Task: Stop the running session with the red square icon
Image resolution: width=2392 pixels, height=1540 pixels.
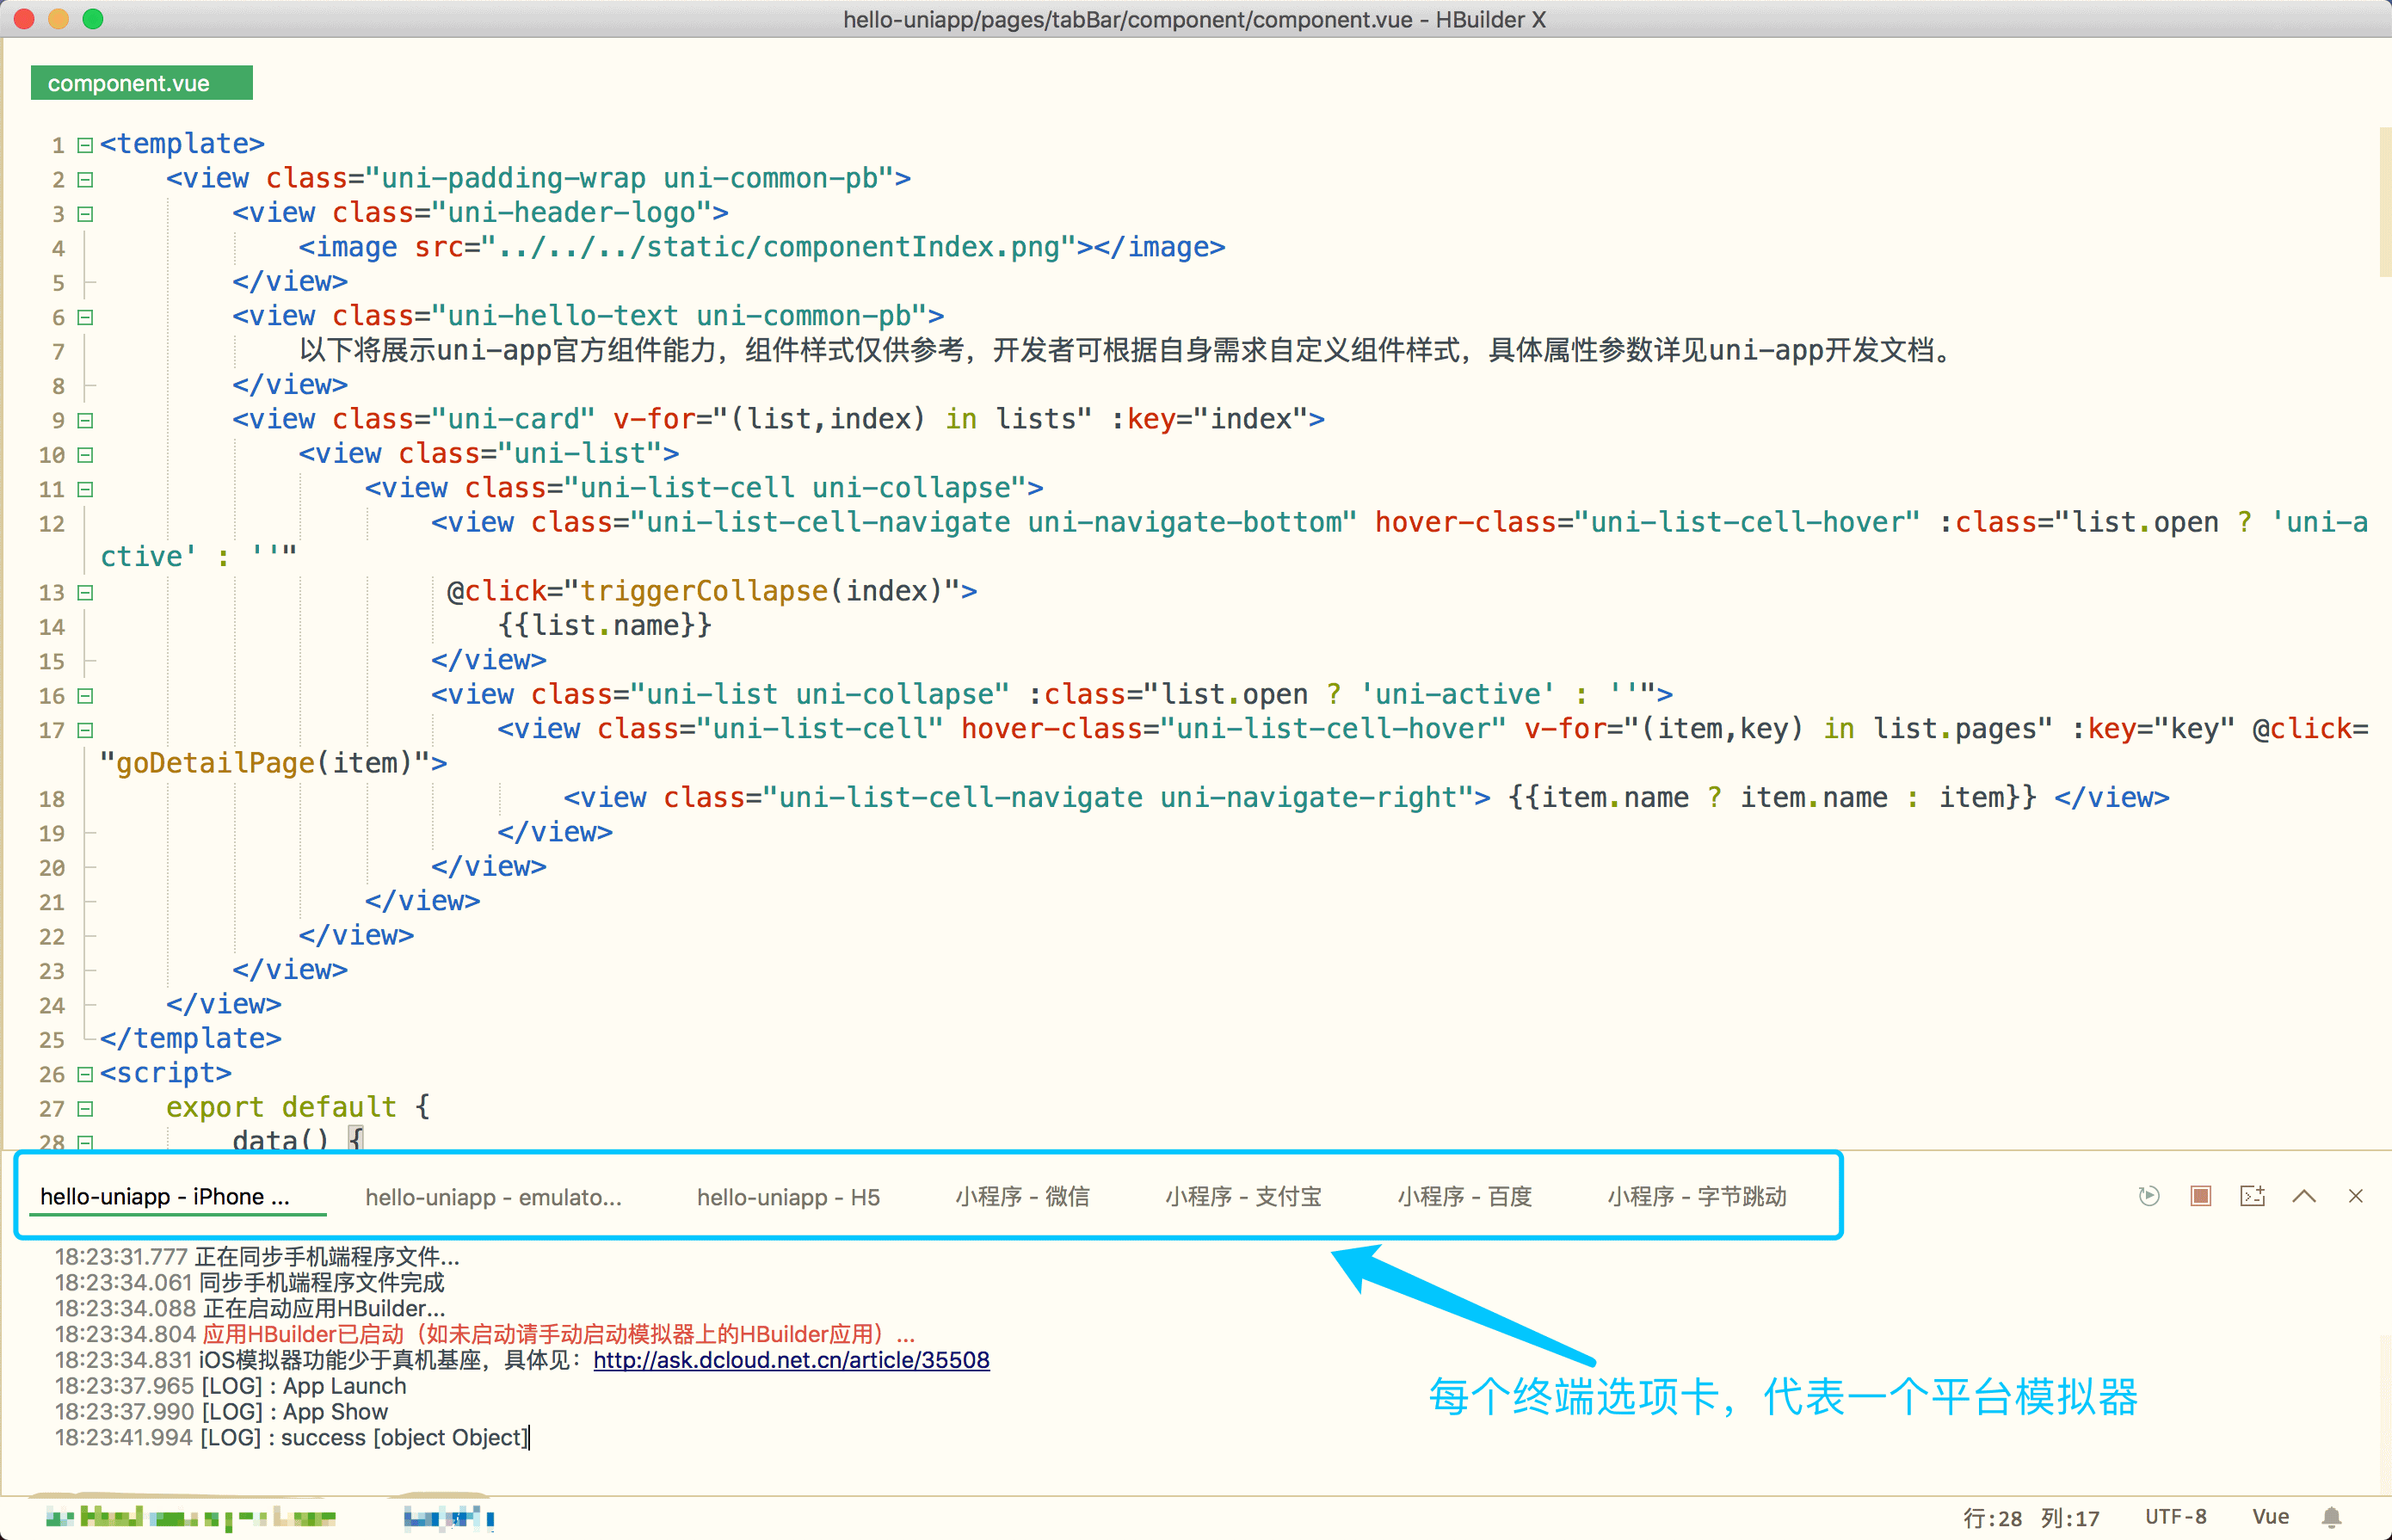Action: (2200, 1196)
